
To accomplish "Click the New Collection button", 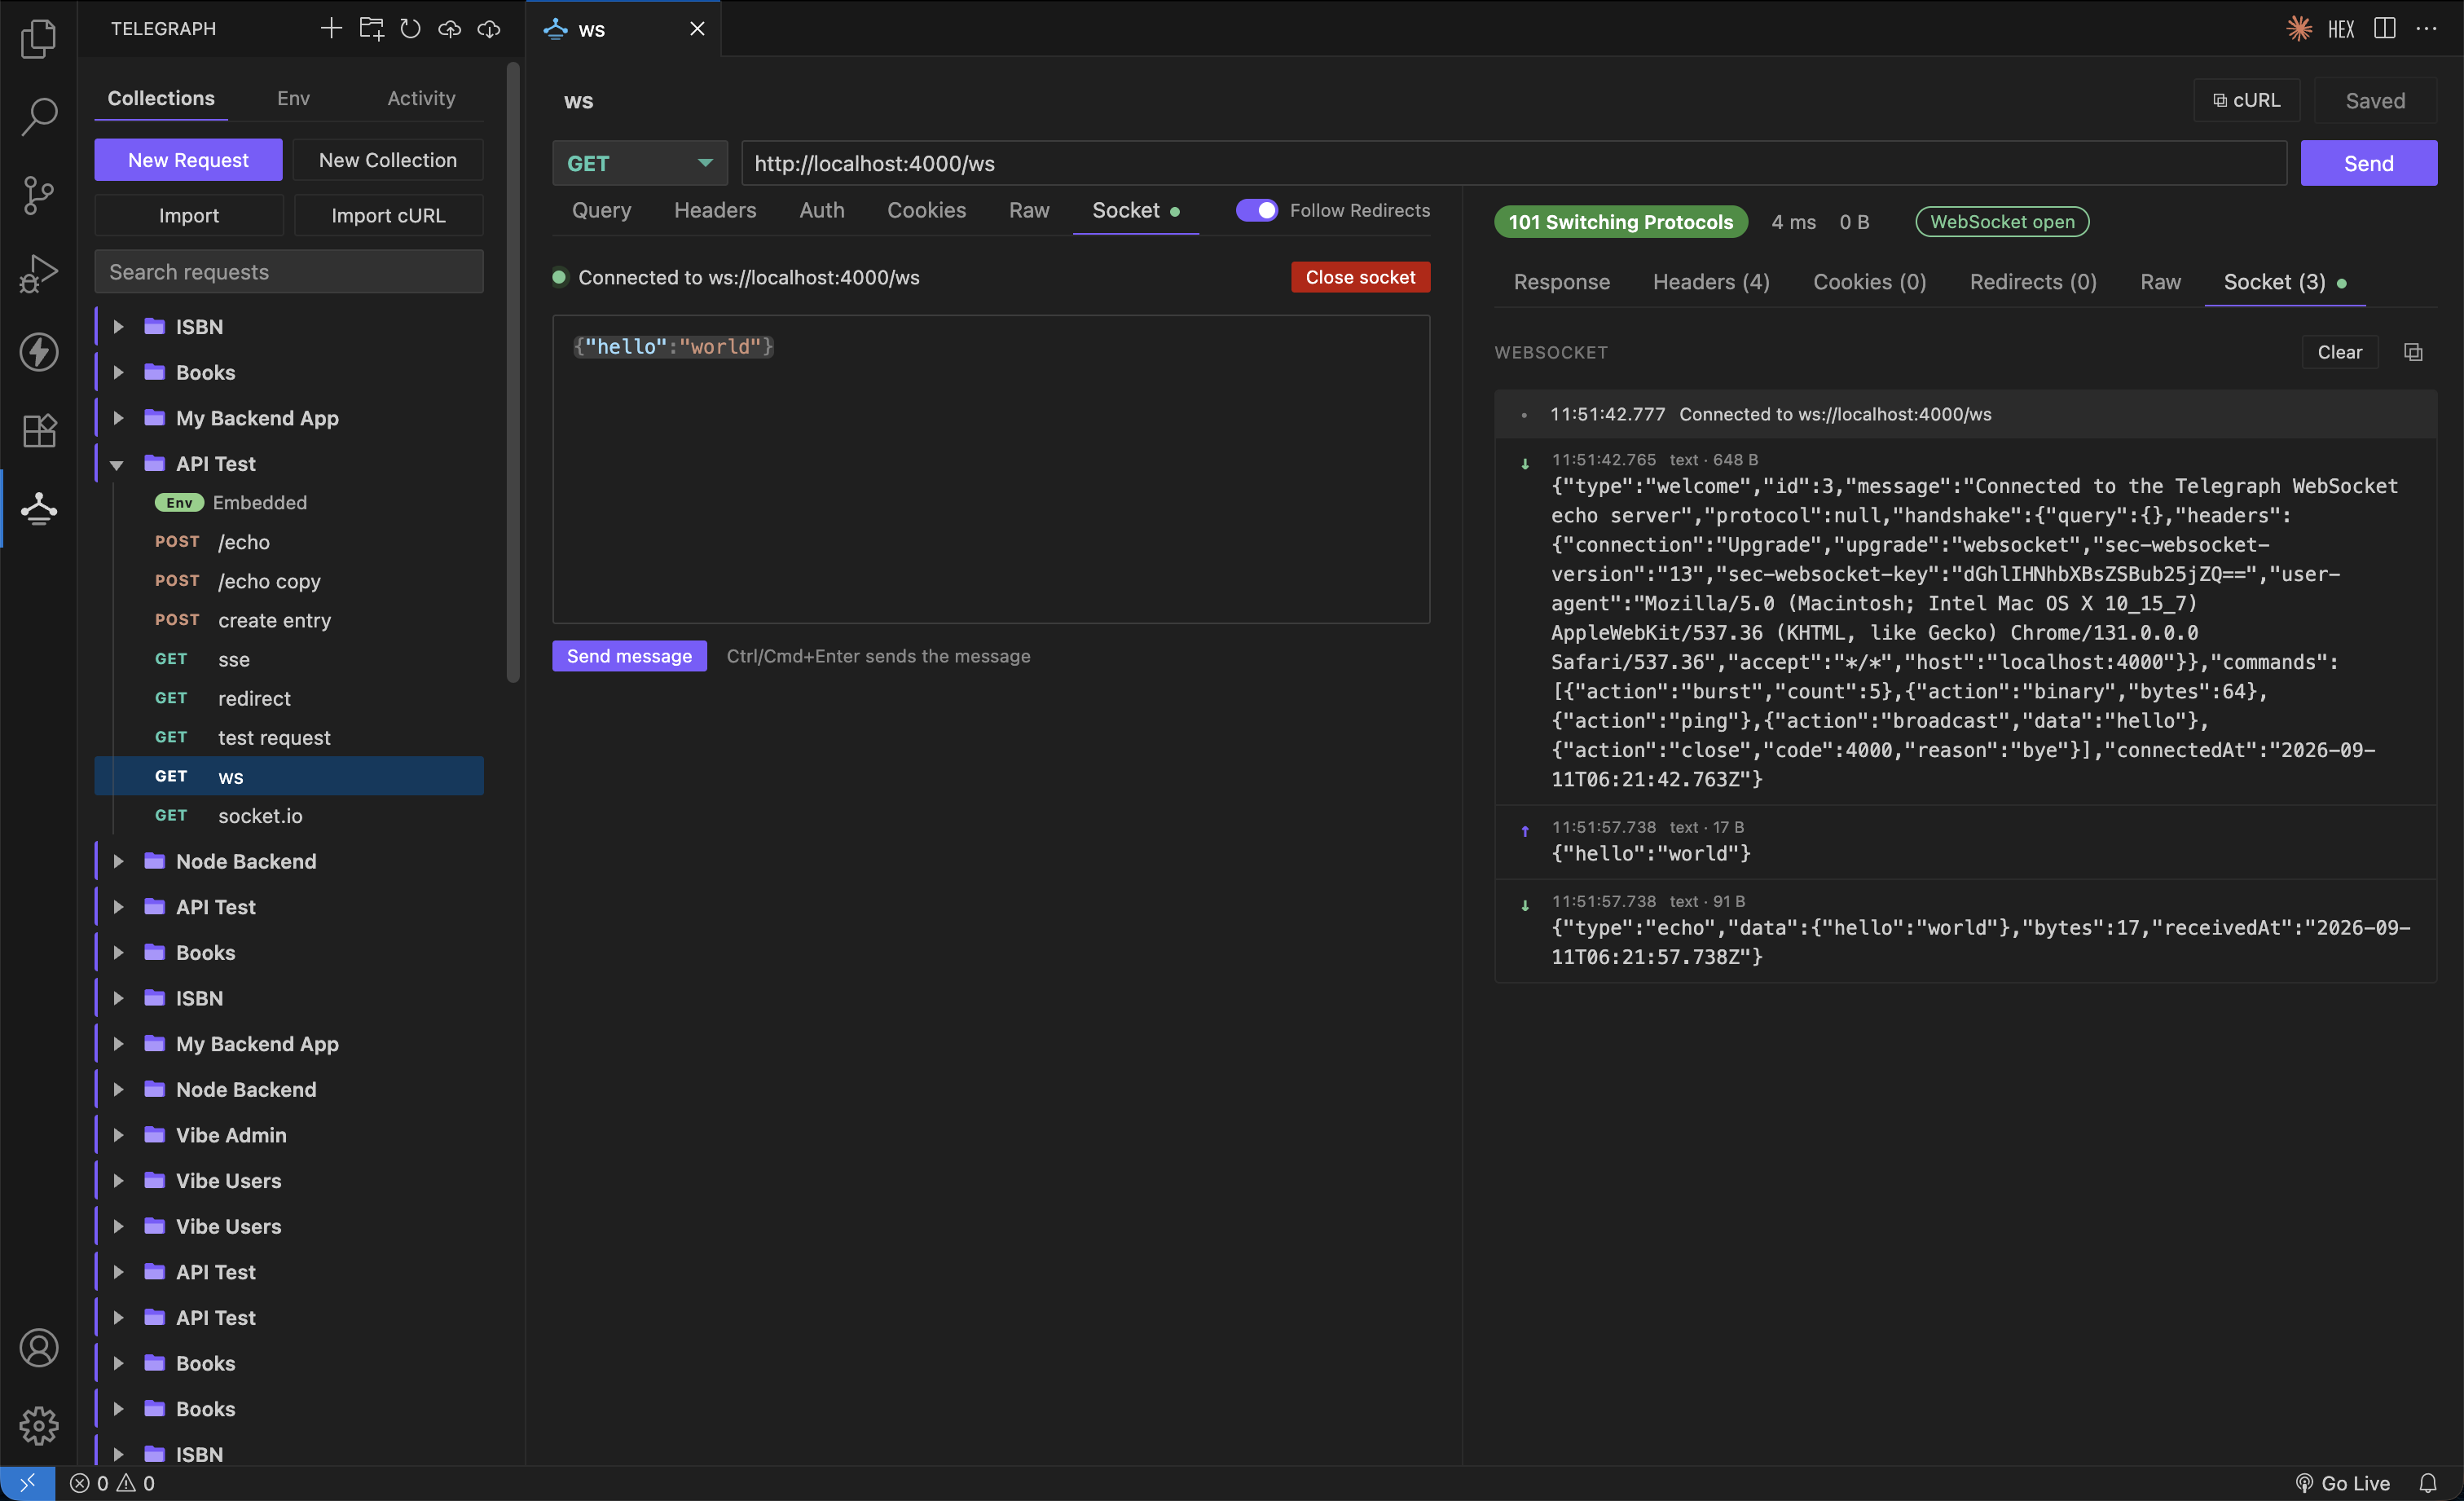I will click(388, 160).
